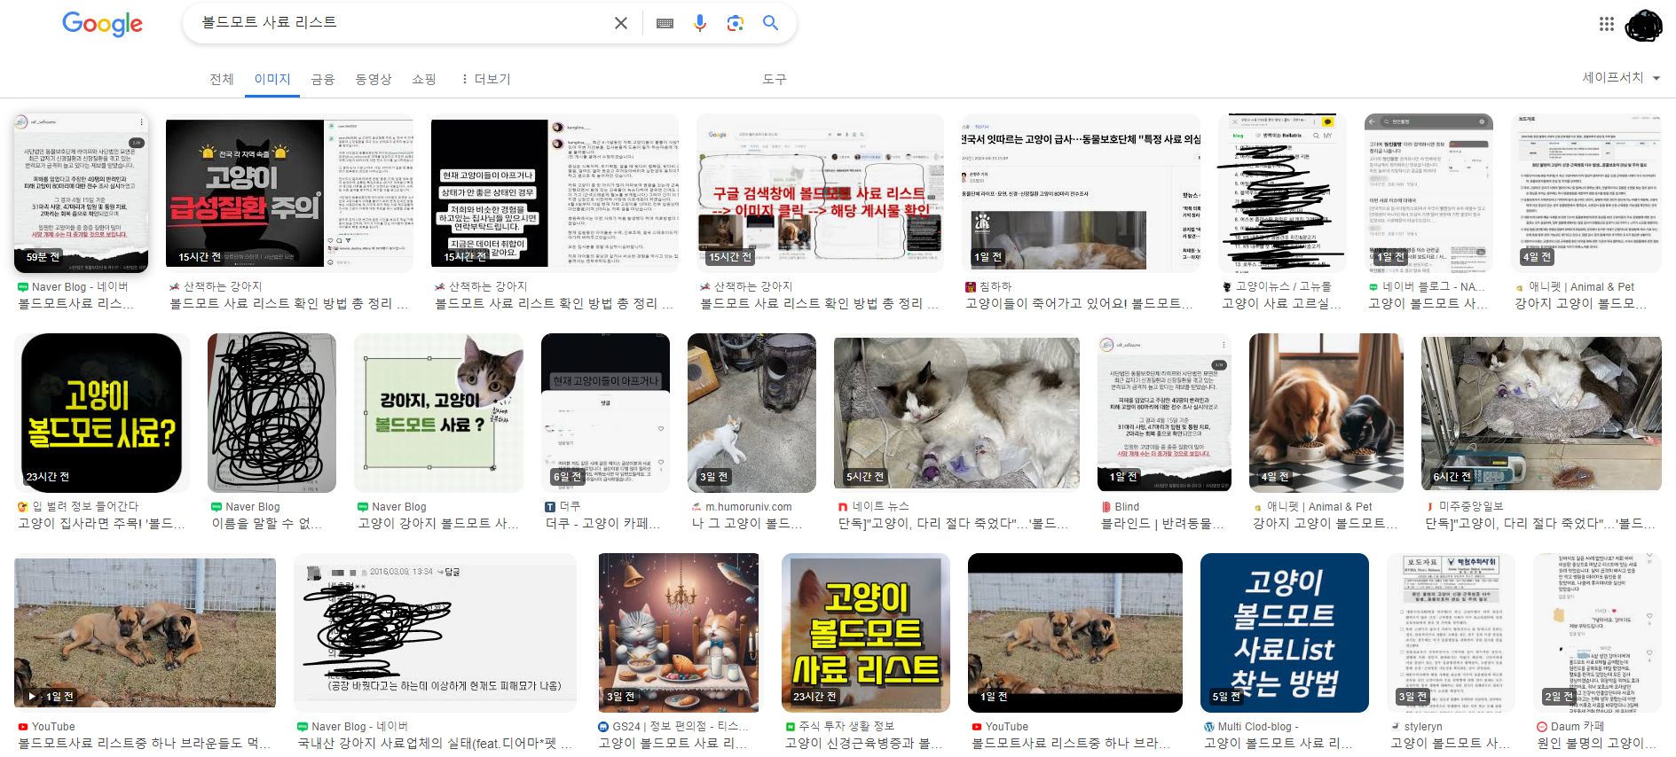Viewport: 1676px width, 757px height.
Task: Open m.humoruniv.com source link
Action: (742, 507)
